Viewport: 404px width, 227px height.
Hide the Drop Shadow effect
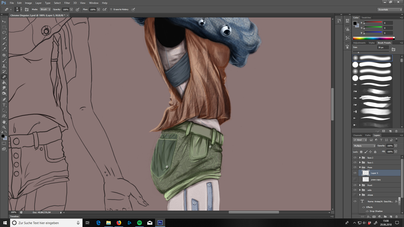367,211
